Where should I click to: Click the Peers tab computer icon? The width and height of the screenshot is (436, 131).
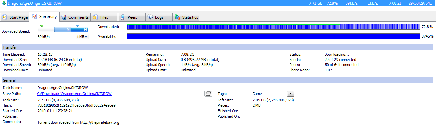click(x=123, y=17)
